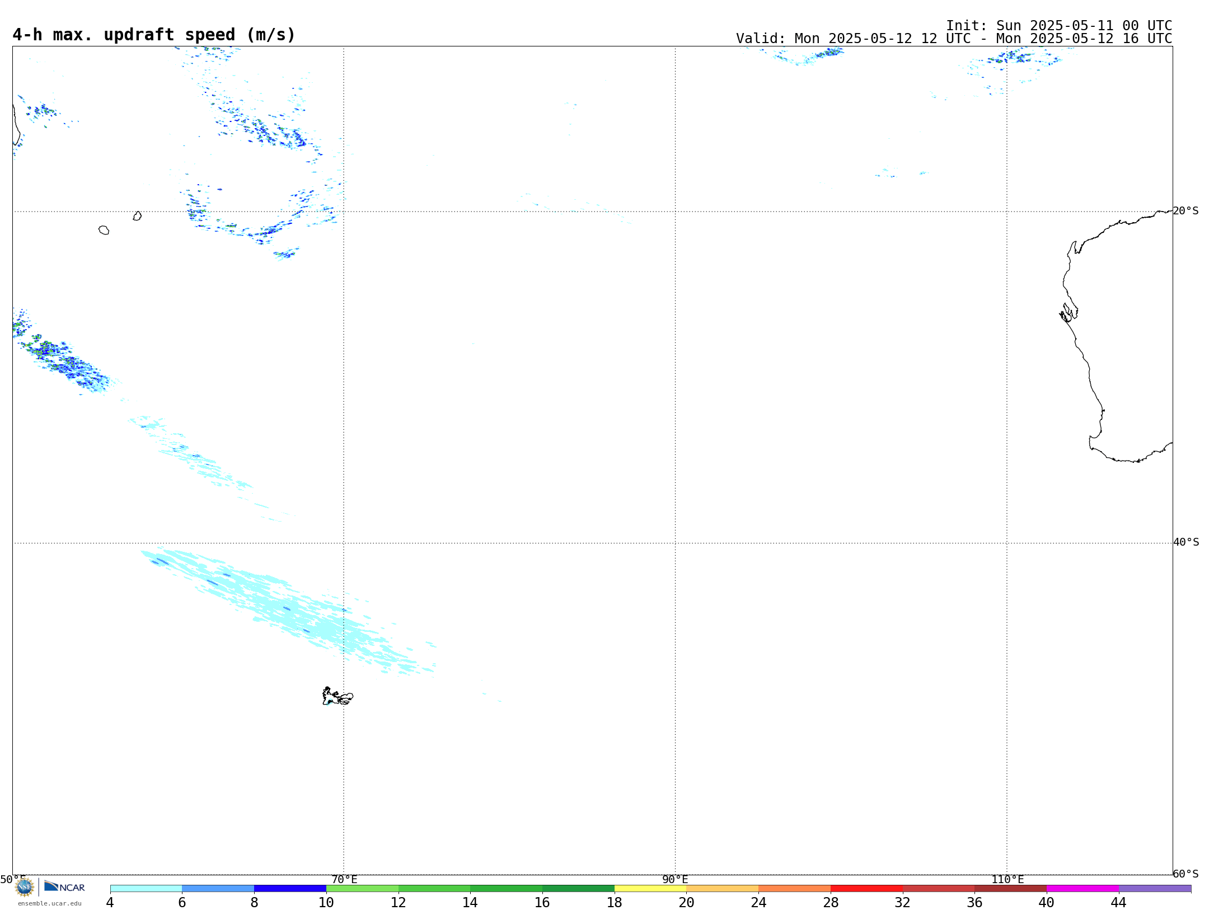Click the 90°E longitude label
Screen dimensions: 1209x910
[x=675, y=880]
